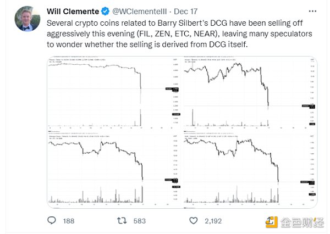Open the @WClementeIII handle link
Viewport: 330px width, 234px height.
pos(140,12)
